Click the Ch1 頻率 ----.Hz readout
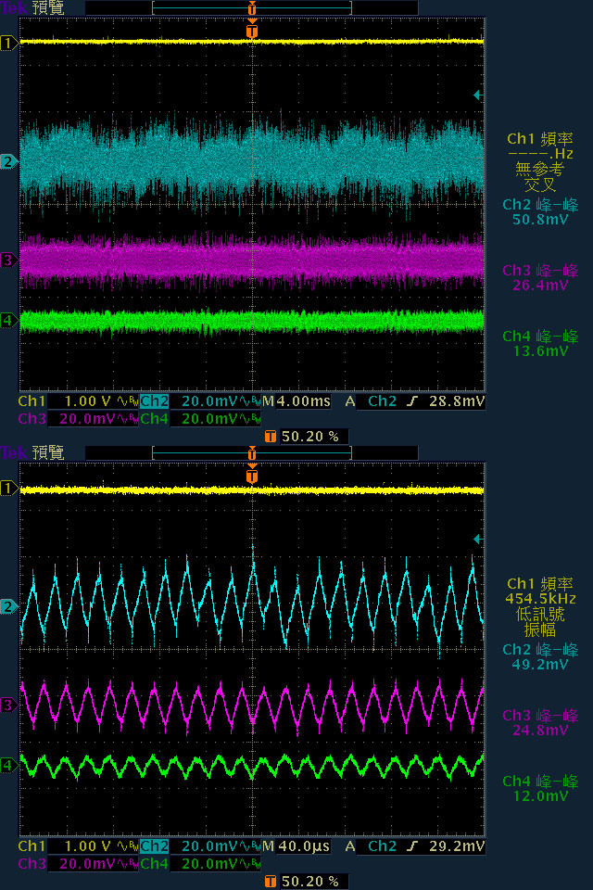Viewport: 593px width, 890px height. [x=540, y=146]
